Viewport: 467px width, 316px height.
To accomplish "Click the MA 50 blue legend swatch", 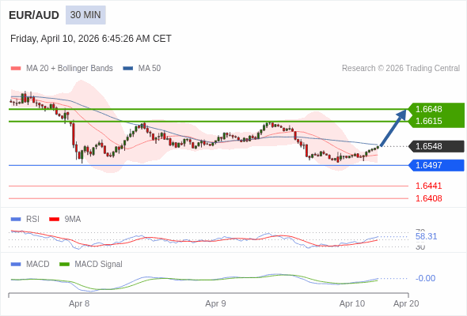I will pos(128,69).
